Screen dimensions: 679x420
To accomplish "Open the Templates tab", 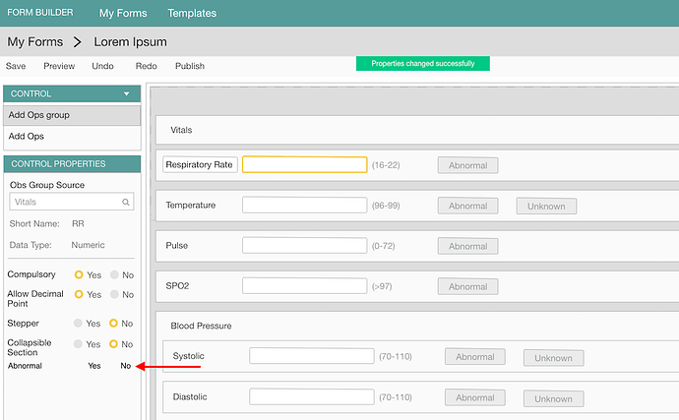I will [192, 13].
